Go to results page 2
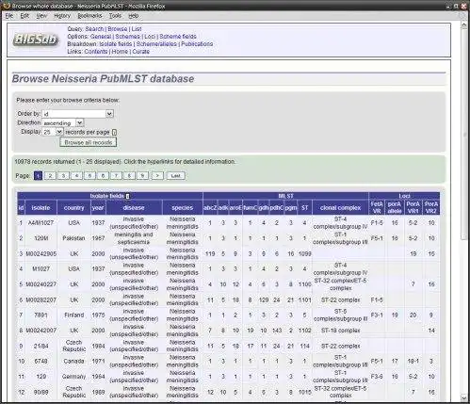 50,176
